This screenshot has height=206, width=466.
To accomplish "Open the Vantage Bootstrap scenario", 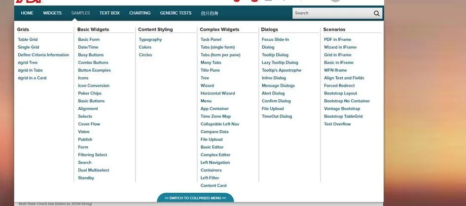I will 342,109.
